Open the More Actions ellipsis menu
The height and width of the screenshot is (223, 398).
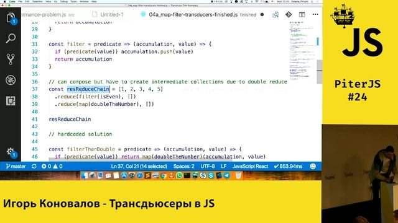point(315,15)
